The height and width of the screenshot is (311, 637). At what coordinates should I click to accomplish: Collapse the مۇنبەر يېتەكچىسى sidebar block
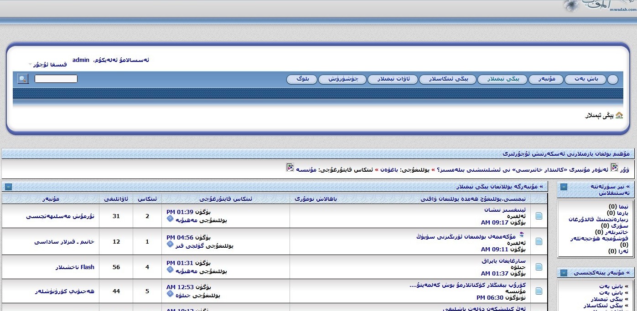tap(564, 273)
